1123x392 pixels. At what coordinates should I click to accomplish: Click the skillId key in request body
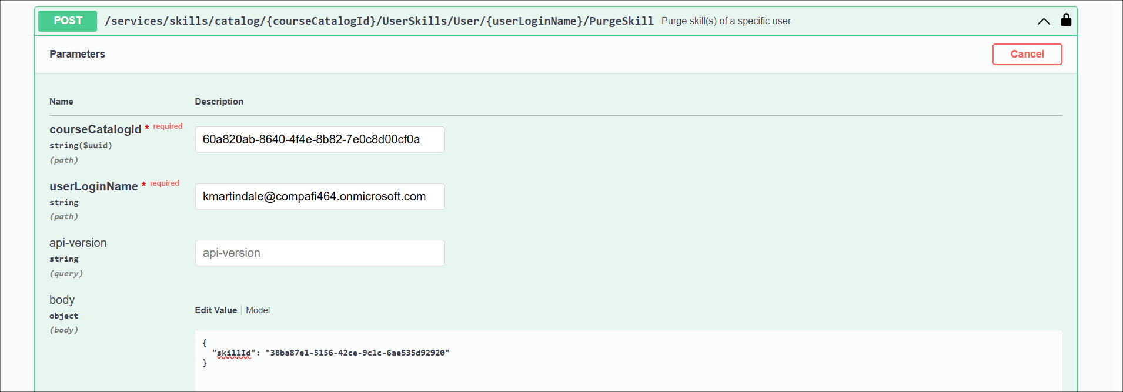pos(234,353)
